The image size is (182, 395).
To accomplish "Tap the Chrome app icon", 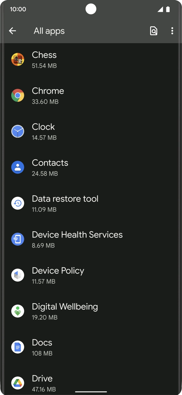I will [x=18, y=95].
